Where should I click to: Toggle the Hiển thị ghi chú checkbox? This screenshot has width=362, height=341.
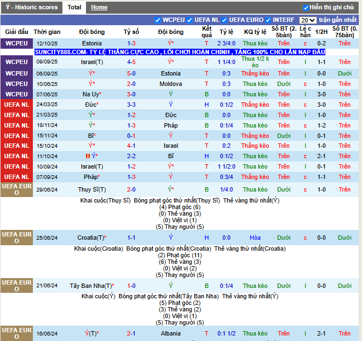306,8
